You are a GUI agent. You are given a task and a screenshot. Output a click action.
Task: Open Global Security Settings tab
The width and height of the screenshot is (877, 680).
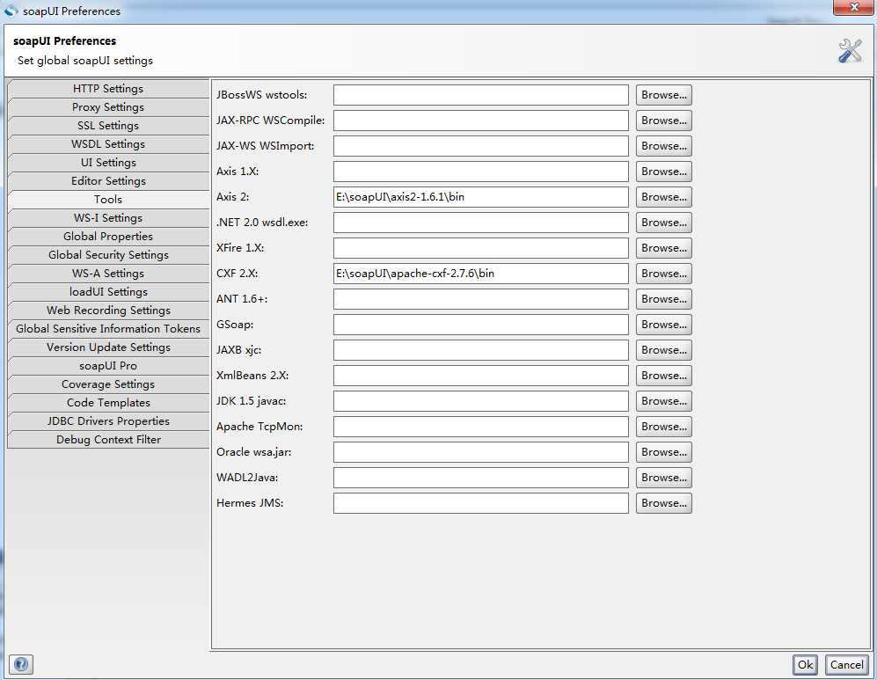coord(108,254)
